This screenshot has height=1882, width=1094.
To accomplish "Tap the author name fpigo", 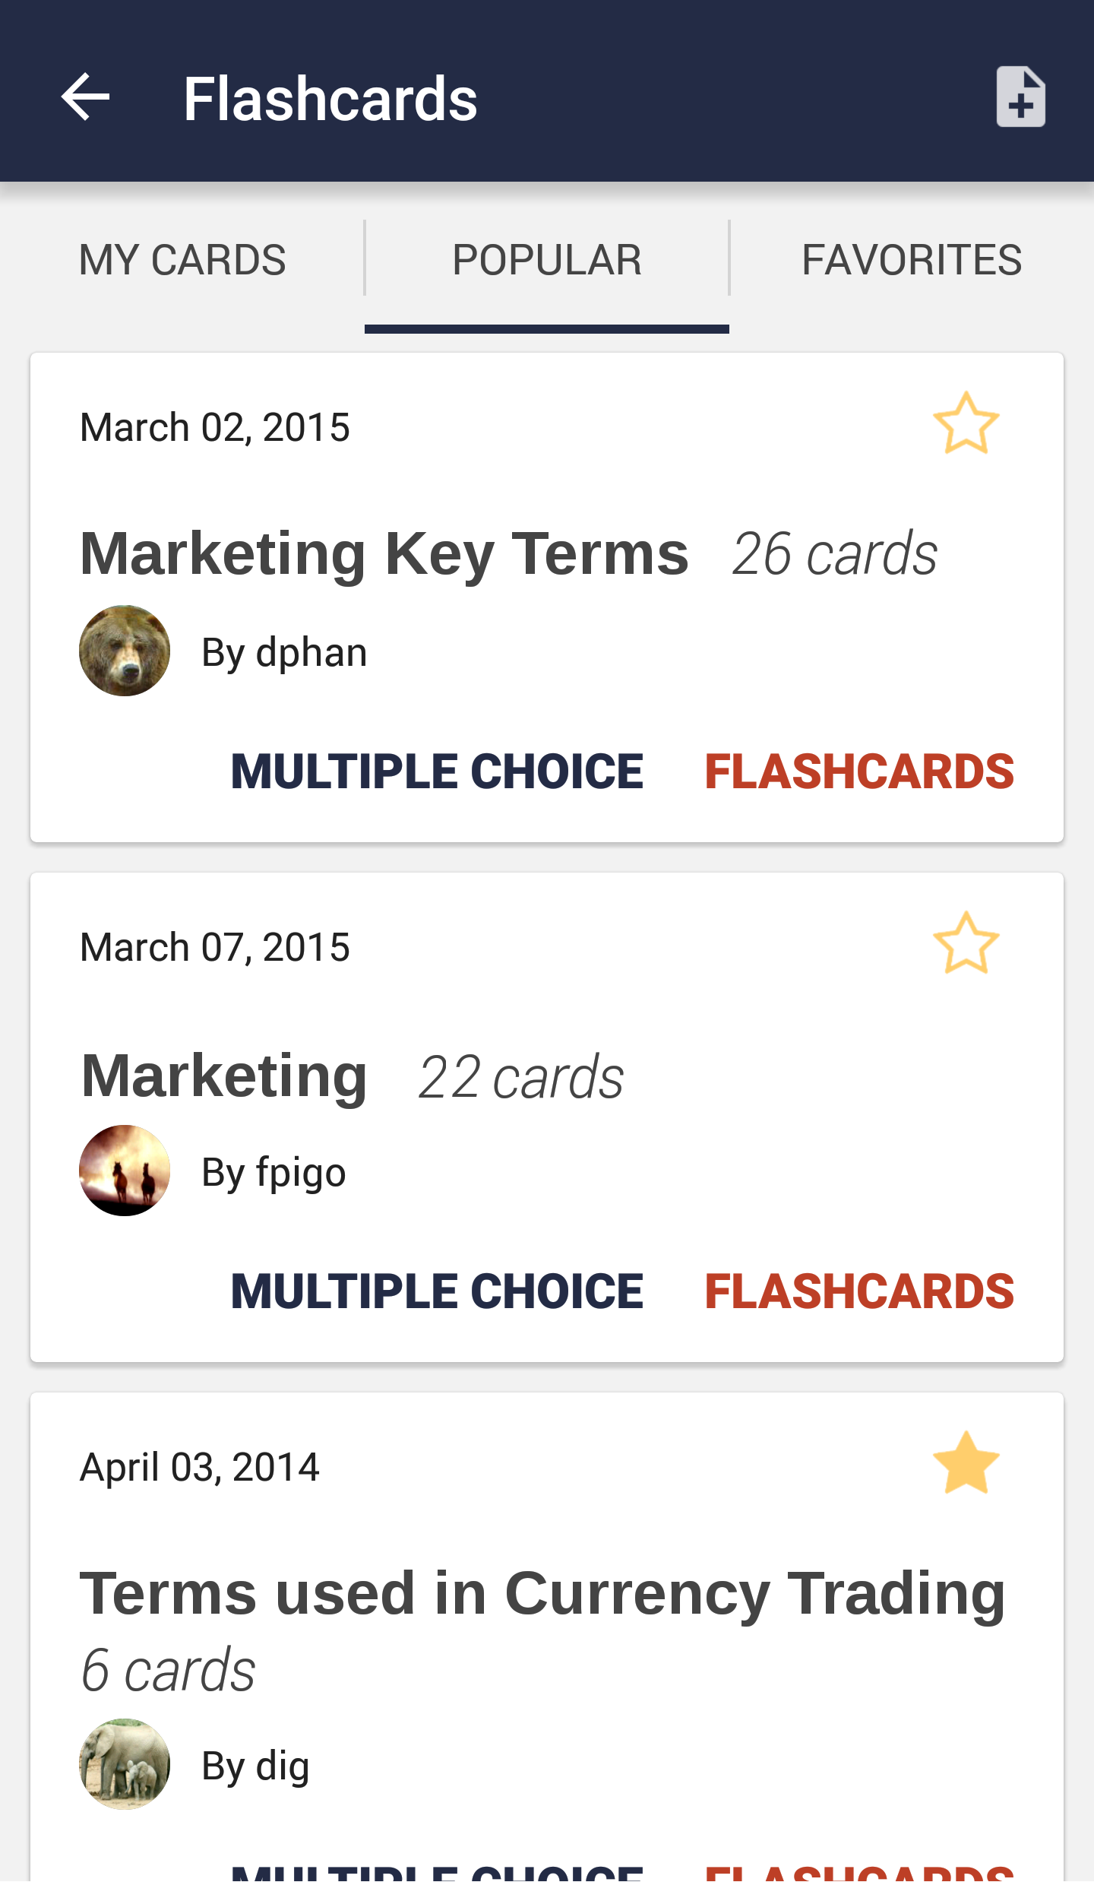I will 273,1172.
